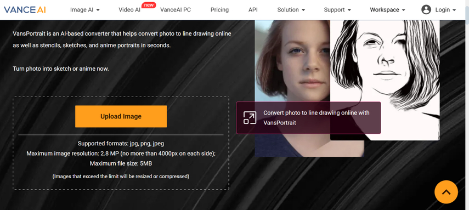
Task: Open the Solution dropdown menu
Action: pos(291,10)
